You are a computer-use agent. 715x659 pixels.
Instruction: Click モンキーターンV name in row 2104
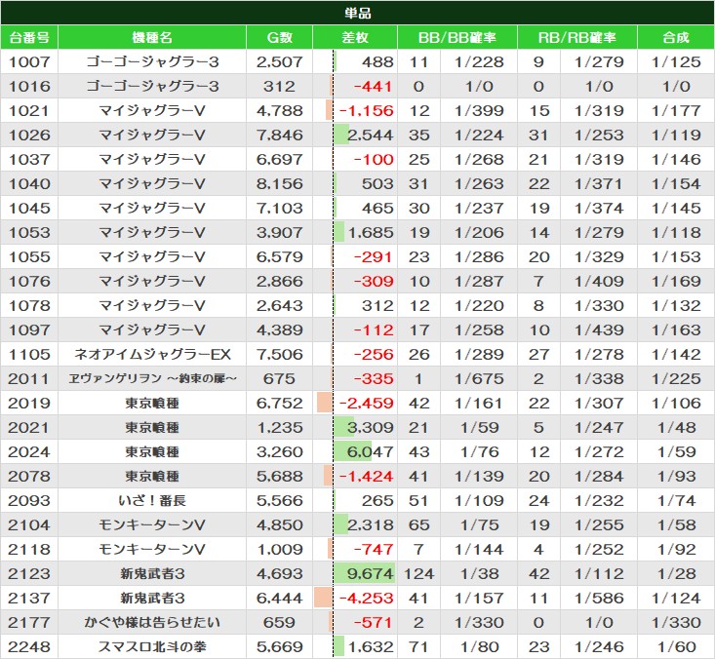point(152,525)
